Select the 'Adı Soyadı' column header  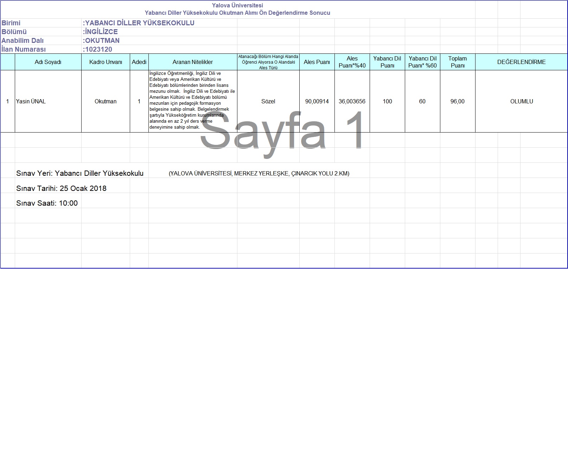(x=48, y=62)
